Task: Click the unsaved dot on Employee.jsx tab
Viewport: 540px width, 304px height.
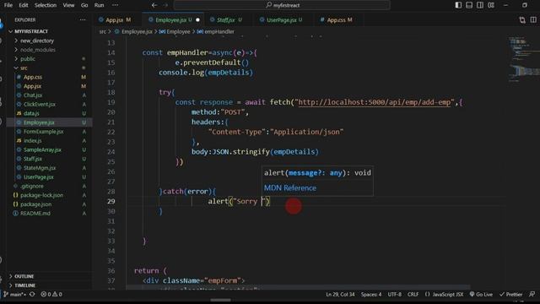Action: pos(197,20)
